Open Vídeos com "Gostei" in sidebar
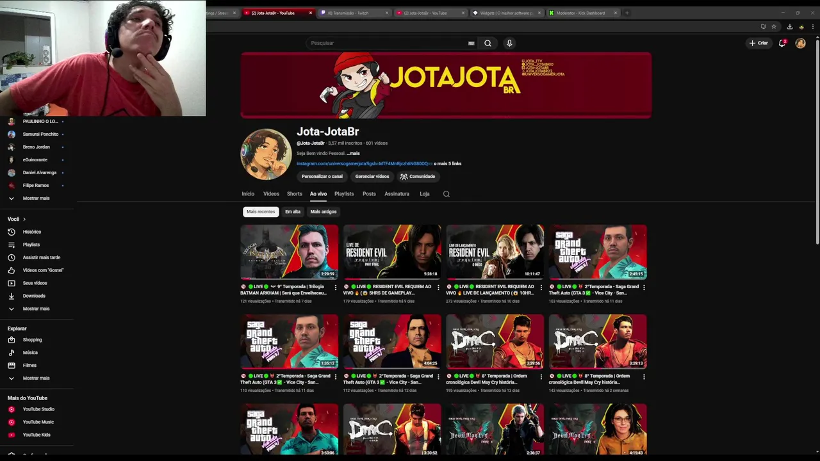Screen dimensions: 820x461 tap(43, 270)
